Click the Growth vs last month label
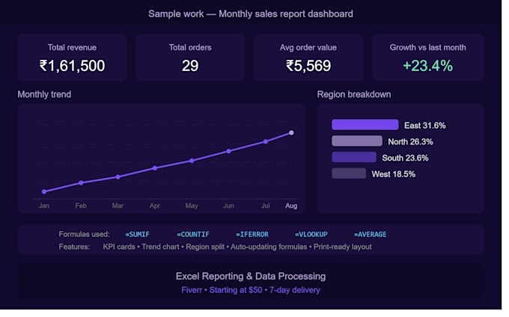509x317 pixels. click(428, 47)
